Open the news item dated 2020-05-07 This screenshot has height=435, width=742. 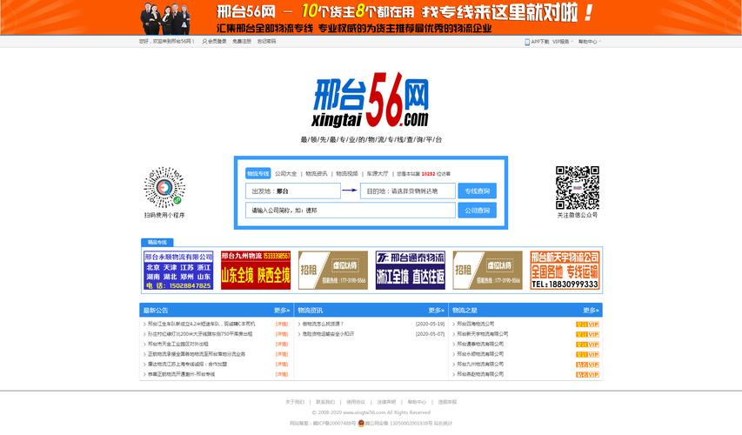pos(329,334)
